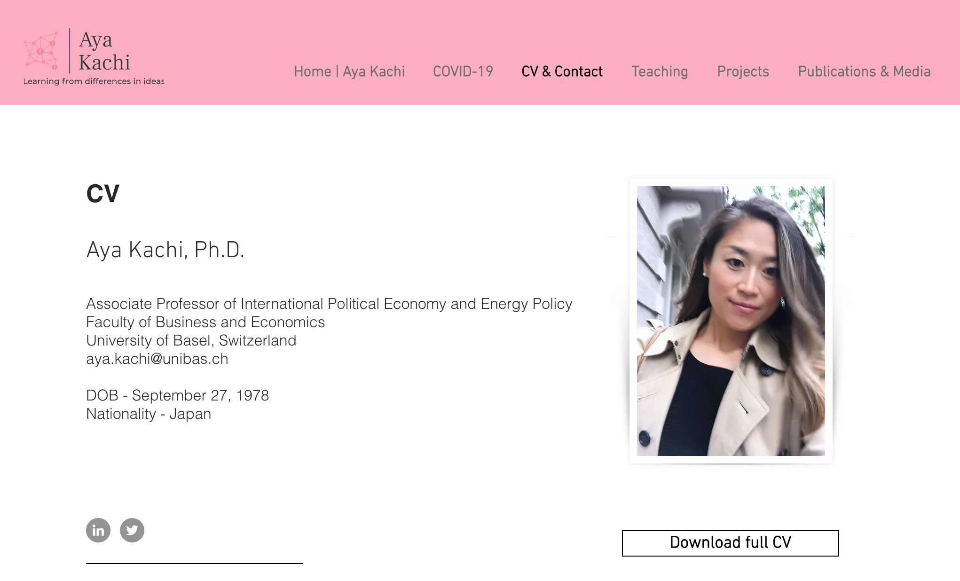
Task: Open the Twitter bird icon
Action: click(132, 530)
